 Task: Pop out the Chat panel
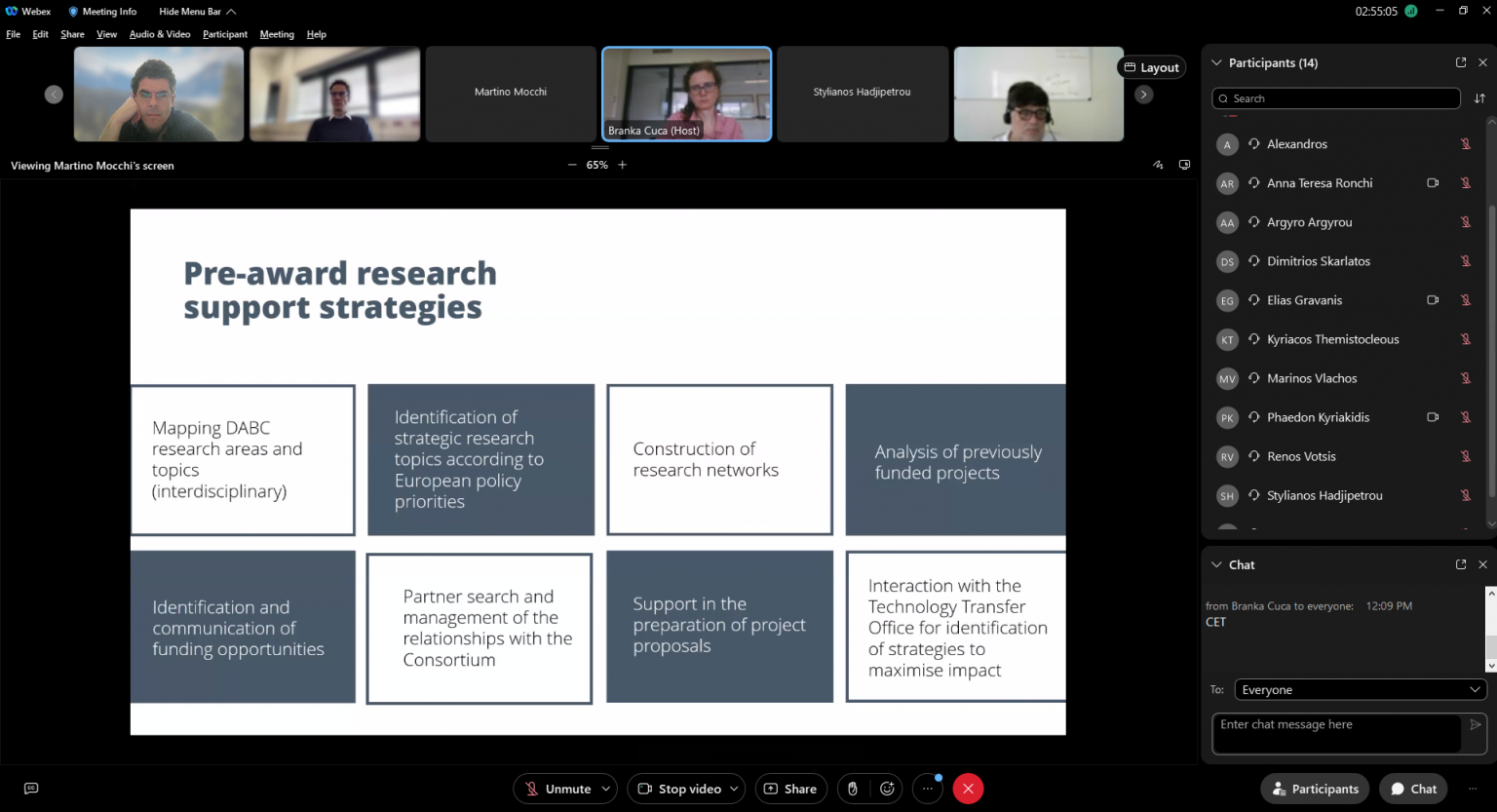point(1461,564)
